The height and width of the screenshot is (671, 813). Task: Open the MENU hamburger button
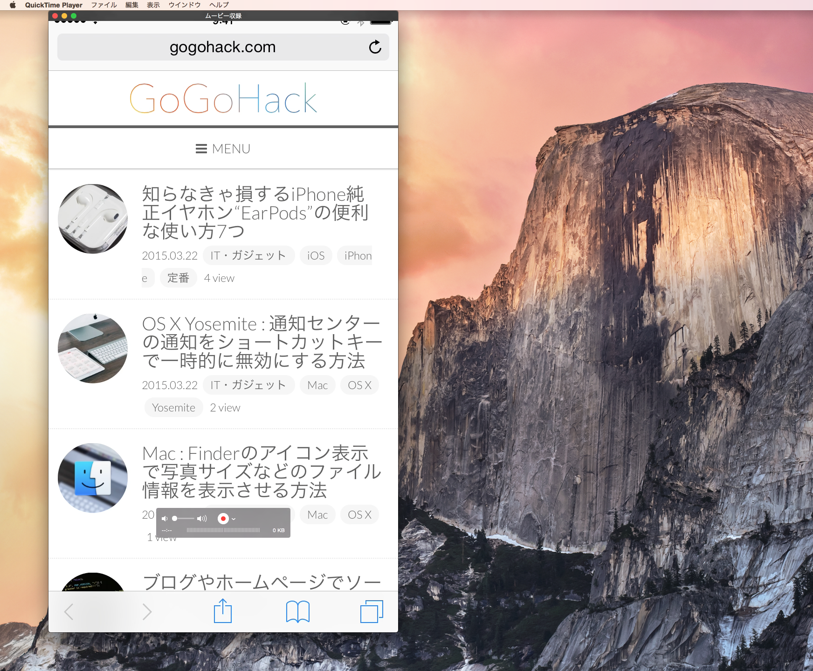pyautogui.click(x=223, y=149)
